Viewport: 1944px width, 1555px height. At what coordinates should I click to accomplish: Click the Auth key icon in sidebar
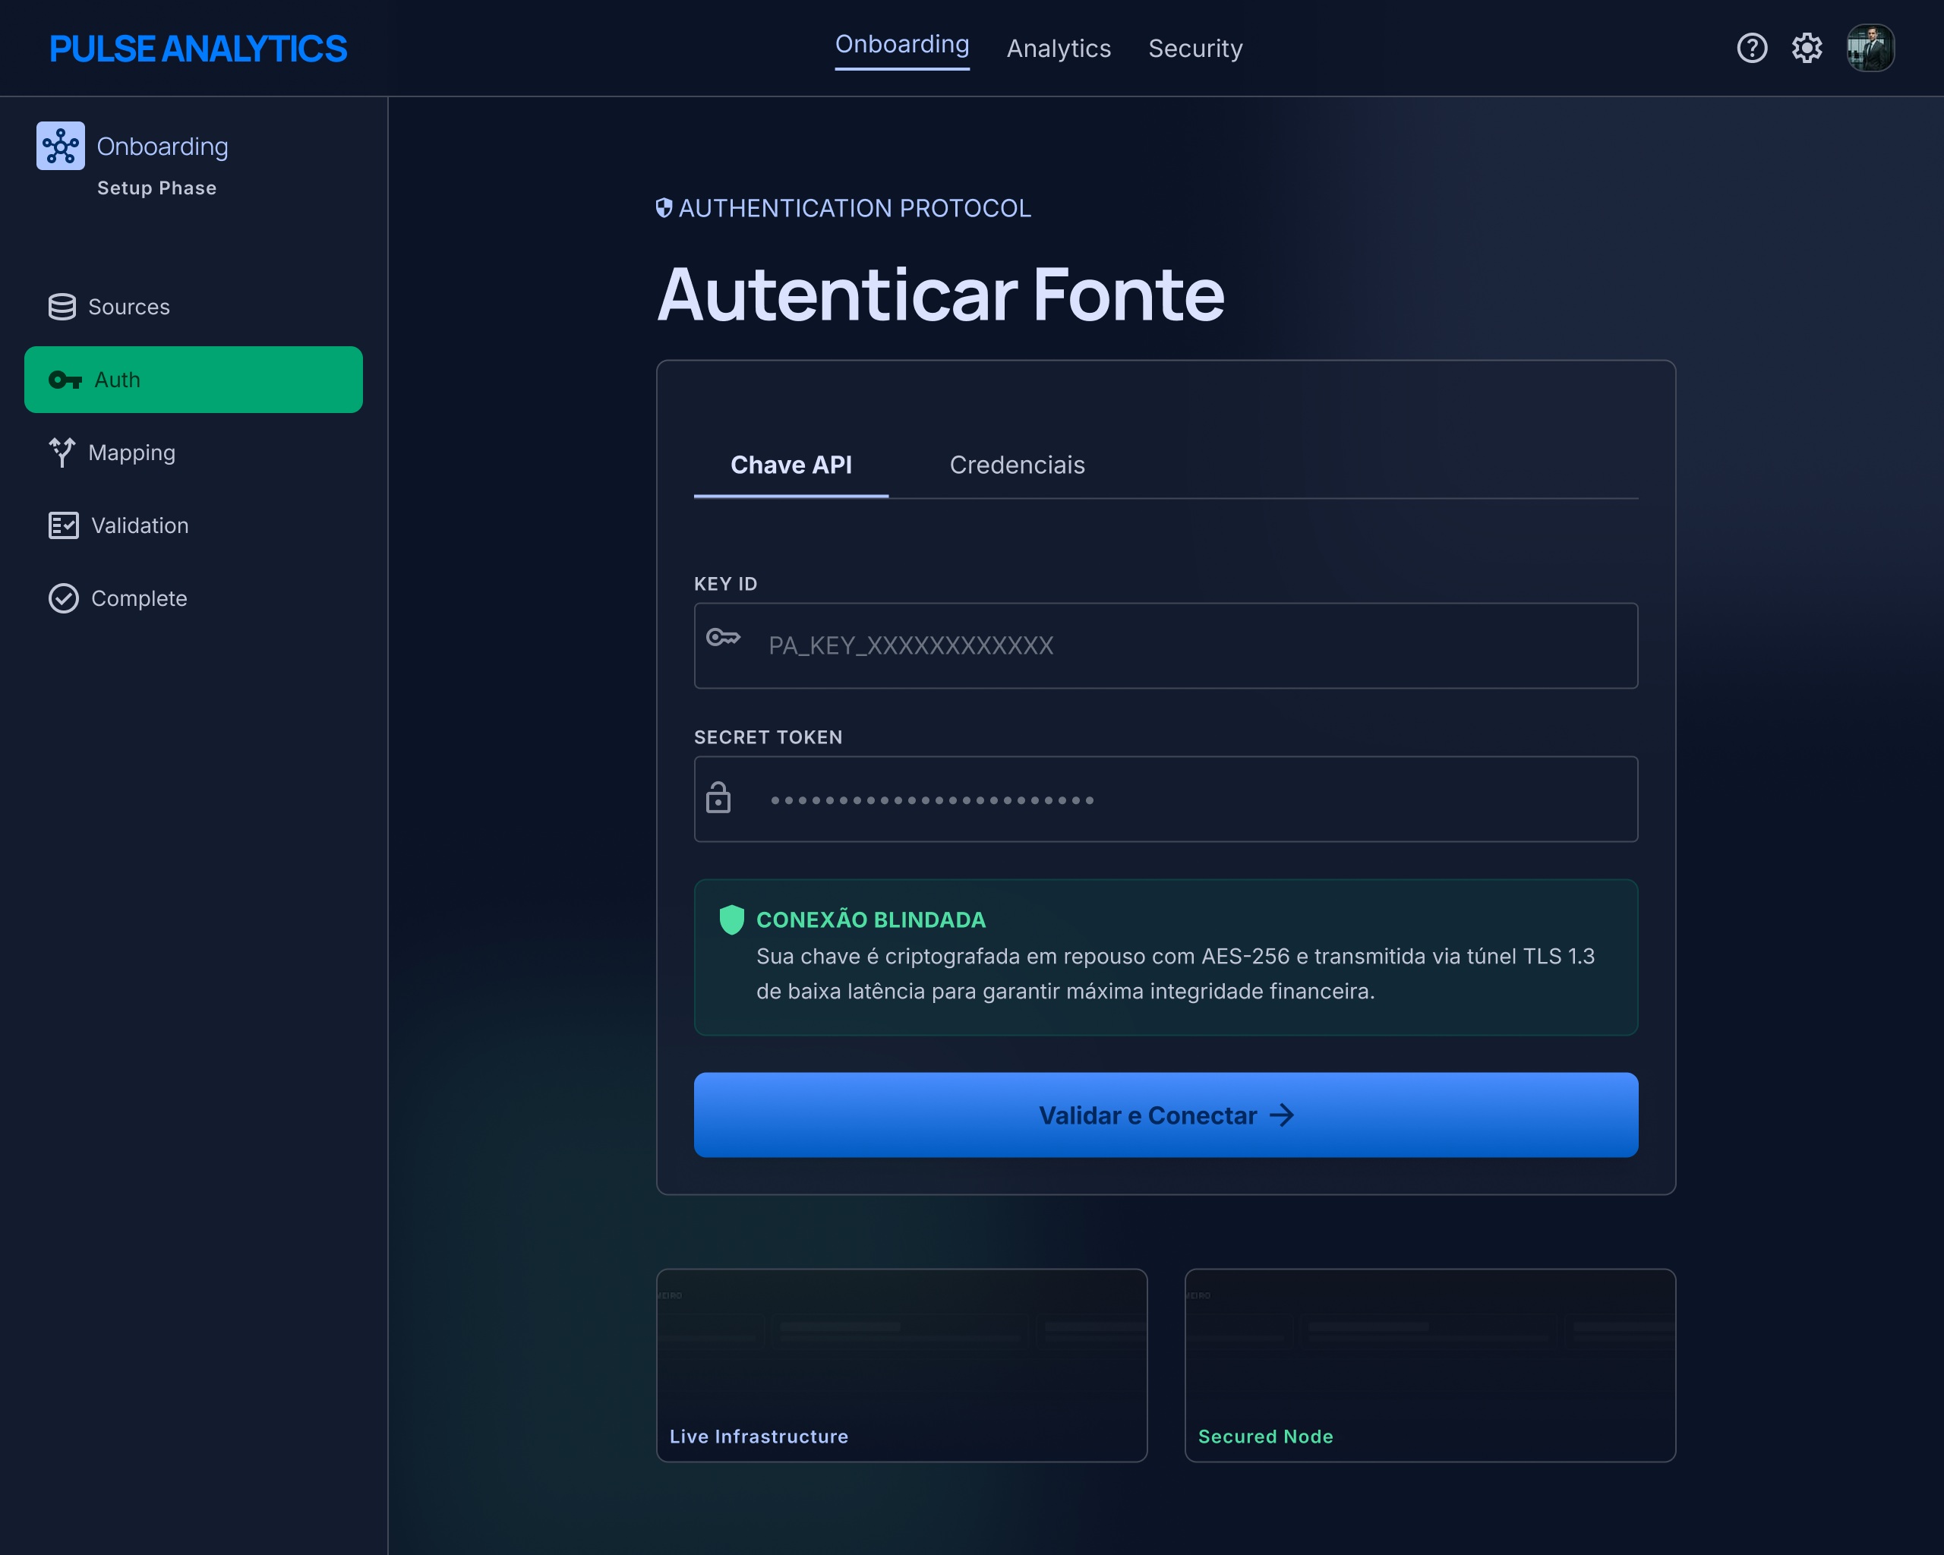[x=65, y=380]
